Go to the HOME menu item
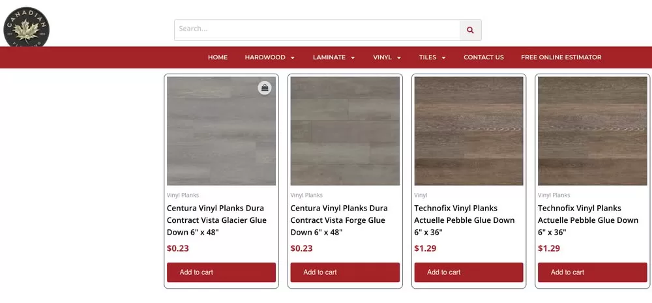Image resolution: width=652 pixels, height=303 pixels. [x=218, y=57]
